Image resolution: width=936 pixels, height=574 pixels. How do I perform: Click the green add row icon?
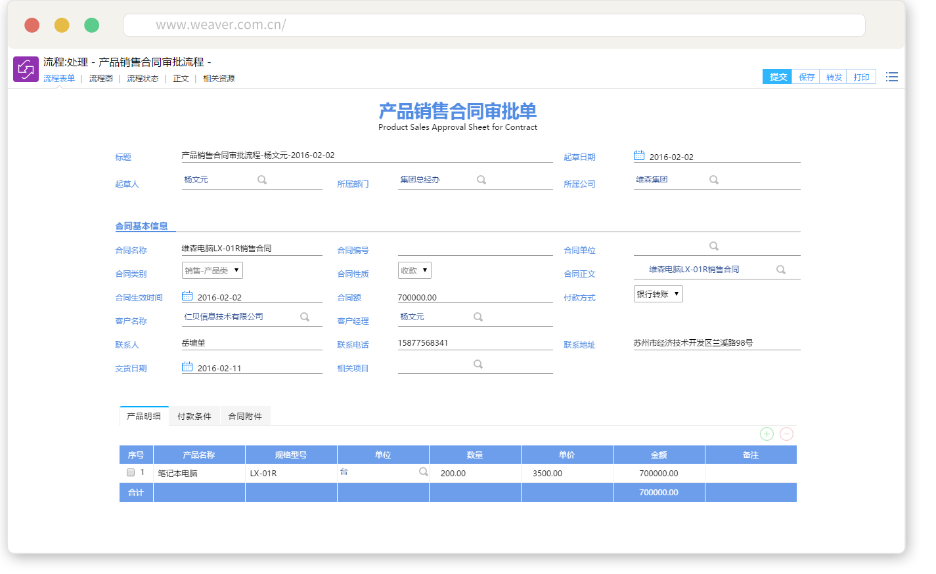pyautogui.click(x=767, y=434)
